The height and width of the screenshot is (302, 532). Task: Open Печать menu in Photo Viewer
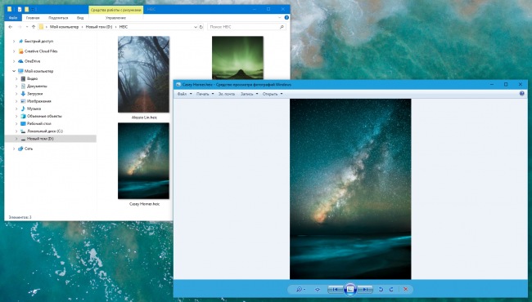point(205,94)
